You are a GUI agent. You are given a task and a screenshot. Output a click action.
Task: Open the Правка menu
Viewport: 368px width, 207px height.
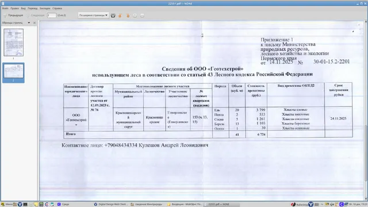[x=14, y=8]
